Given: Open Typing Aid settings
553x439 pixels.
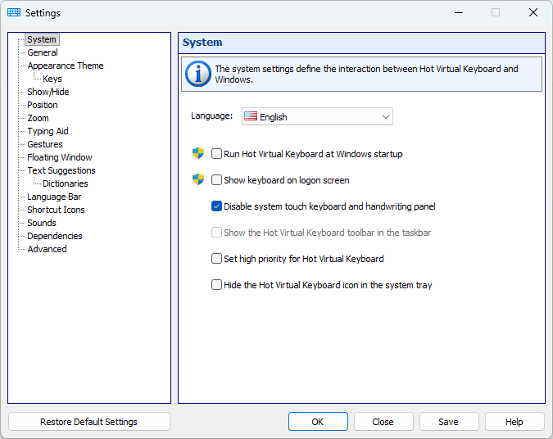Looking at the screenshot, I should pos(48,131).
